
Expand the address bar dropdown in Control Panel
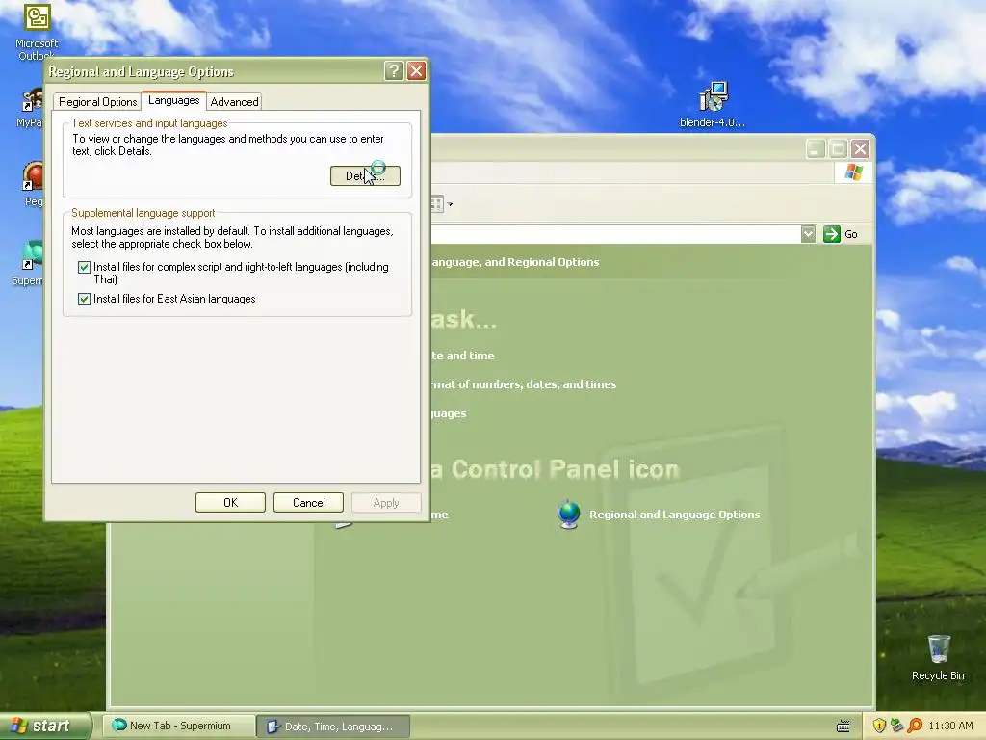(x=808, y=234)
